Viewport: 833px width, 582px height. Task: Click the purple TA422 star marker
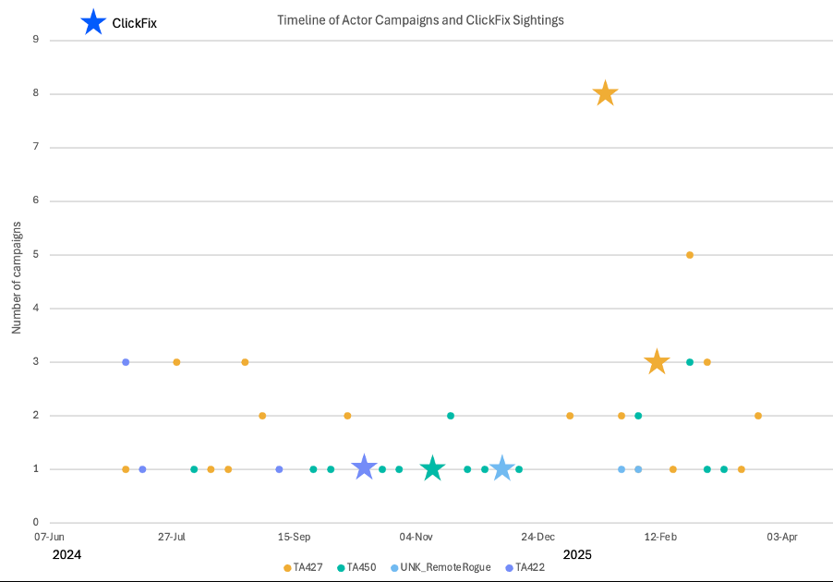pos(365,467)
